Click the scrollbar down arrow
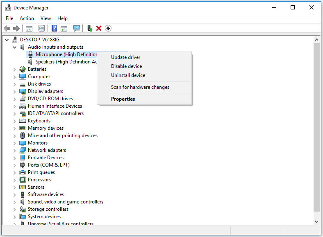323x237 pixels. coord(316,221)
